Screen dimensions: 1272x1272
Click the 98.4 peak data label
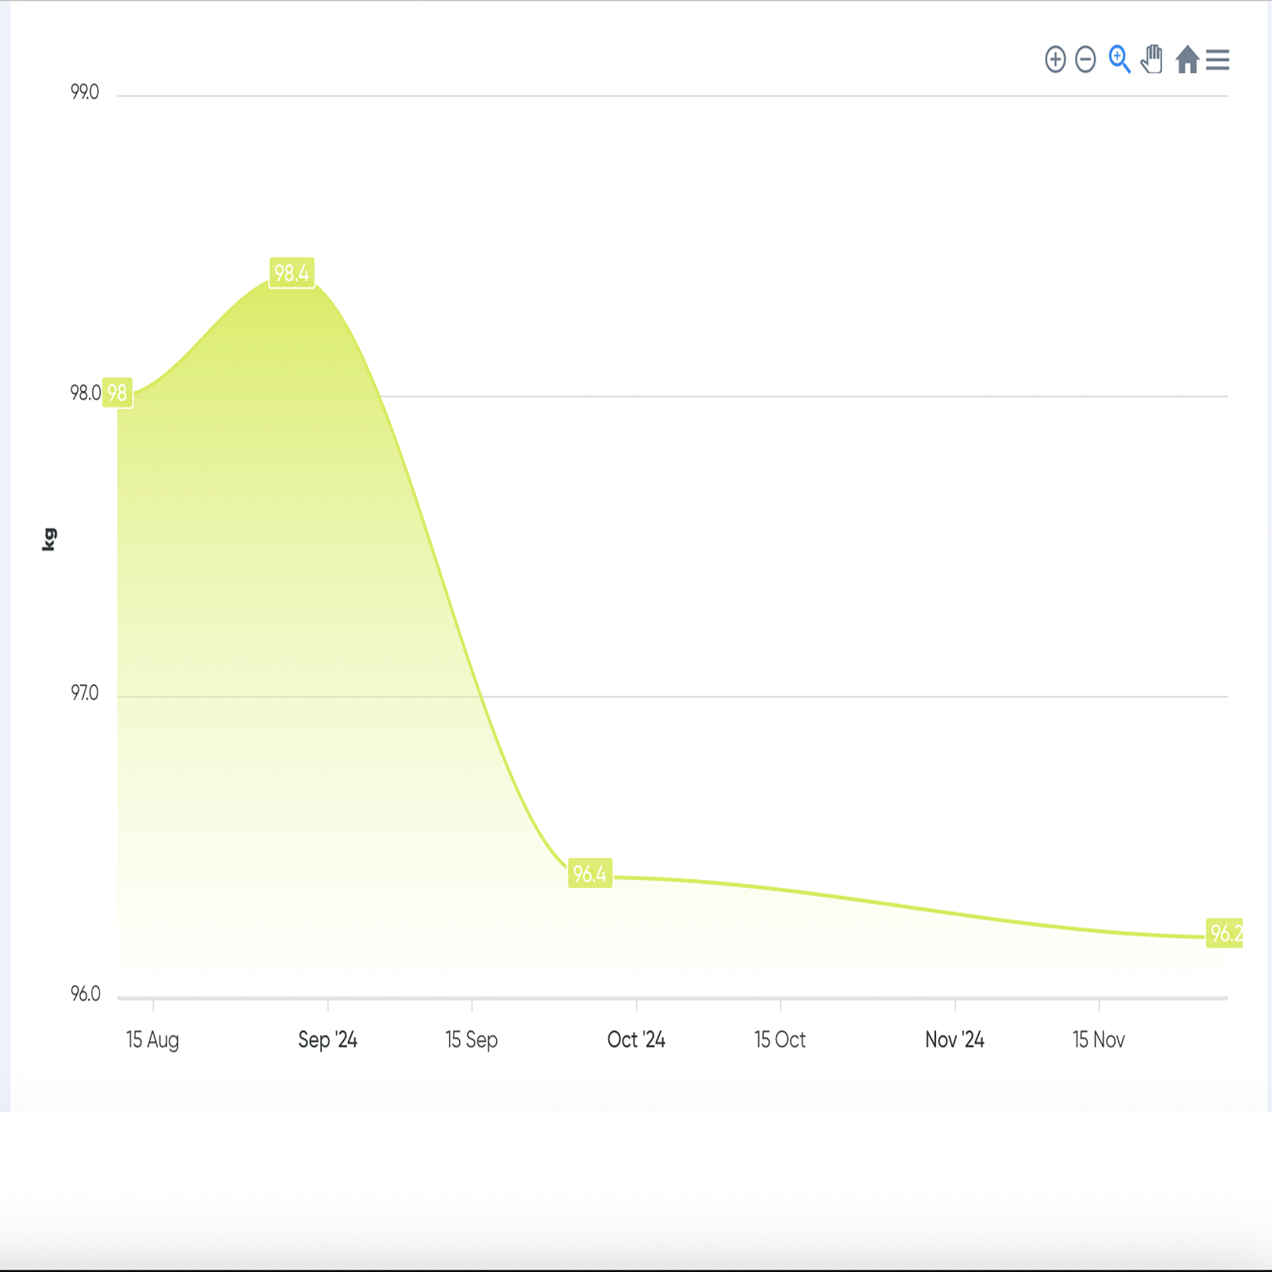pos(291,273)
